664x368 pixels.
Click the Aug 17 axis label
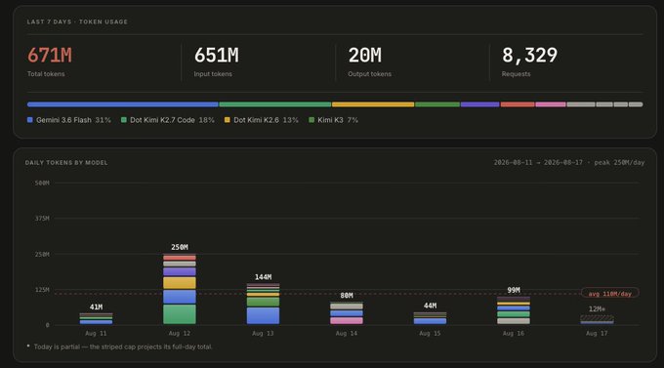tap(597, 334)
